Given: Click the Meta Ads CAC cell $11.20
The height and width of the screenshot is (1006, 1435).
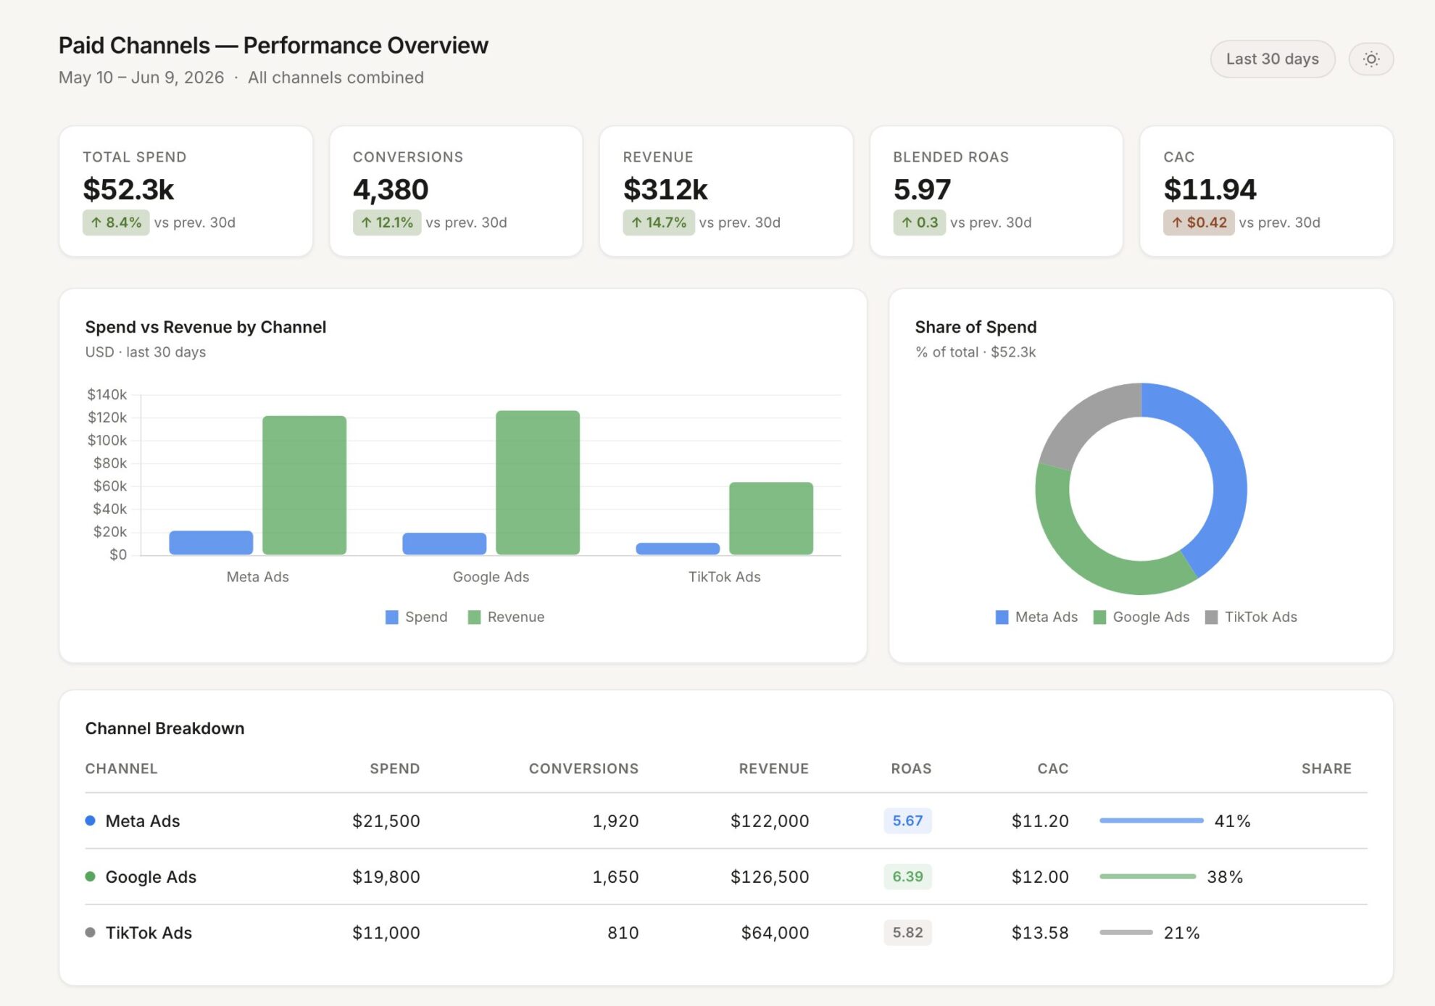Looking at the screenshot, I should point(1040,820).
